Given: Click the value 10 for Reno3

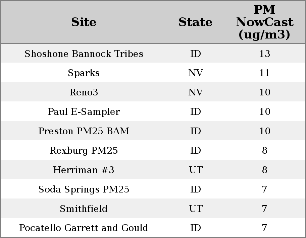Looking at the screenshot, I should (264, 92).
